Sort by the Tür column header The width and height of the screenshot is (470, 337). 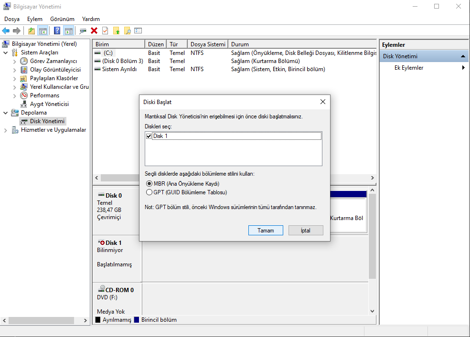click(x=177, y=44)
